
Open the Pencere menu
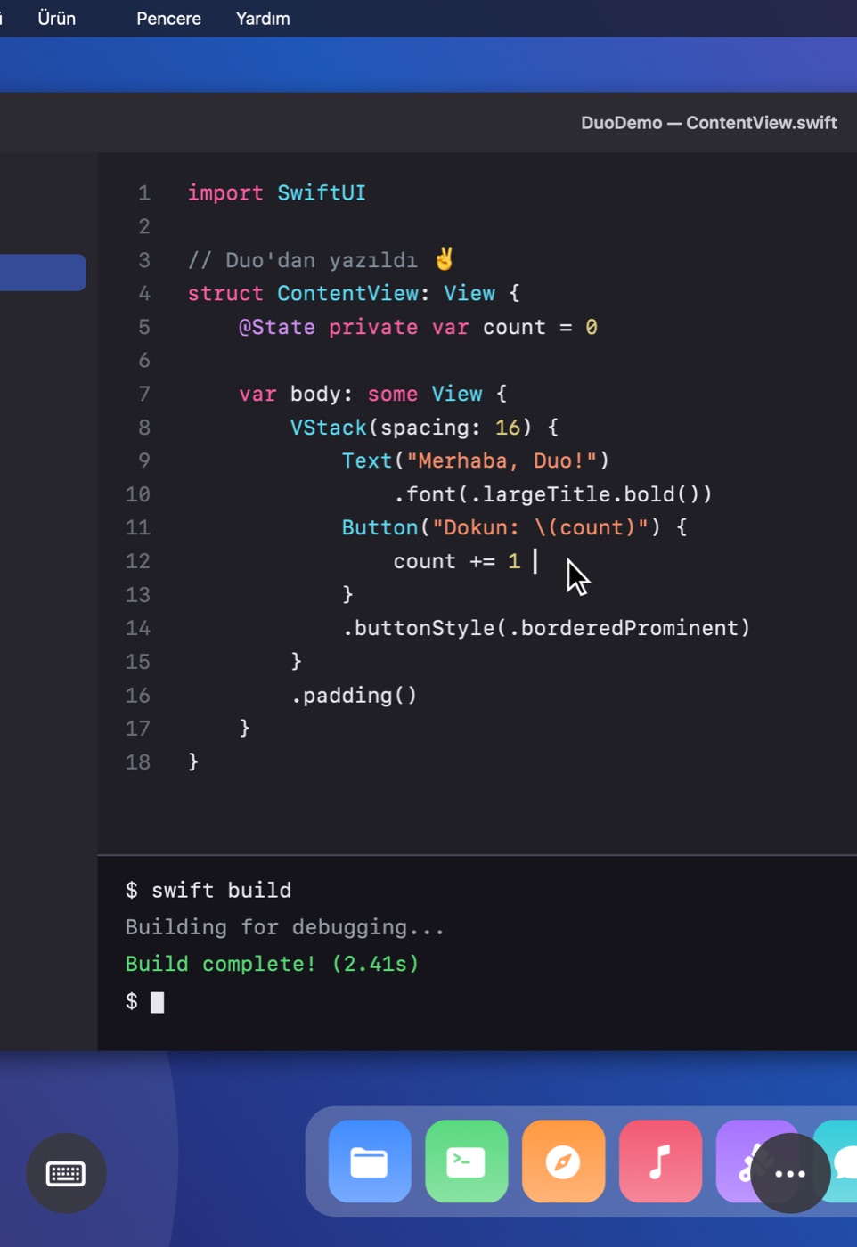coord(168,18)
